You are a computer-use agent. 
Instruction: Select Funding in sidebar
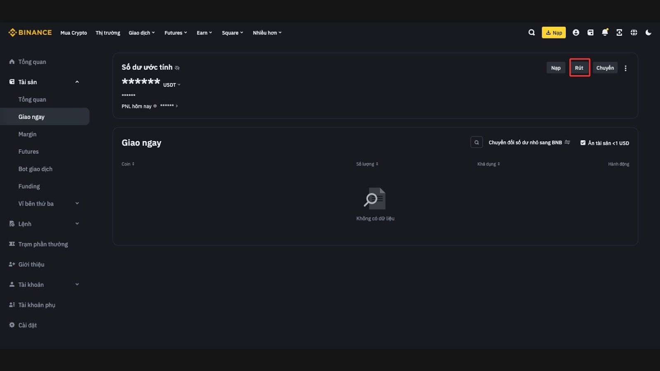coord(29,186)
